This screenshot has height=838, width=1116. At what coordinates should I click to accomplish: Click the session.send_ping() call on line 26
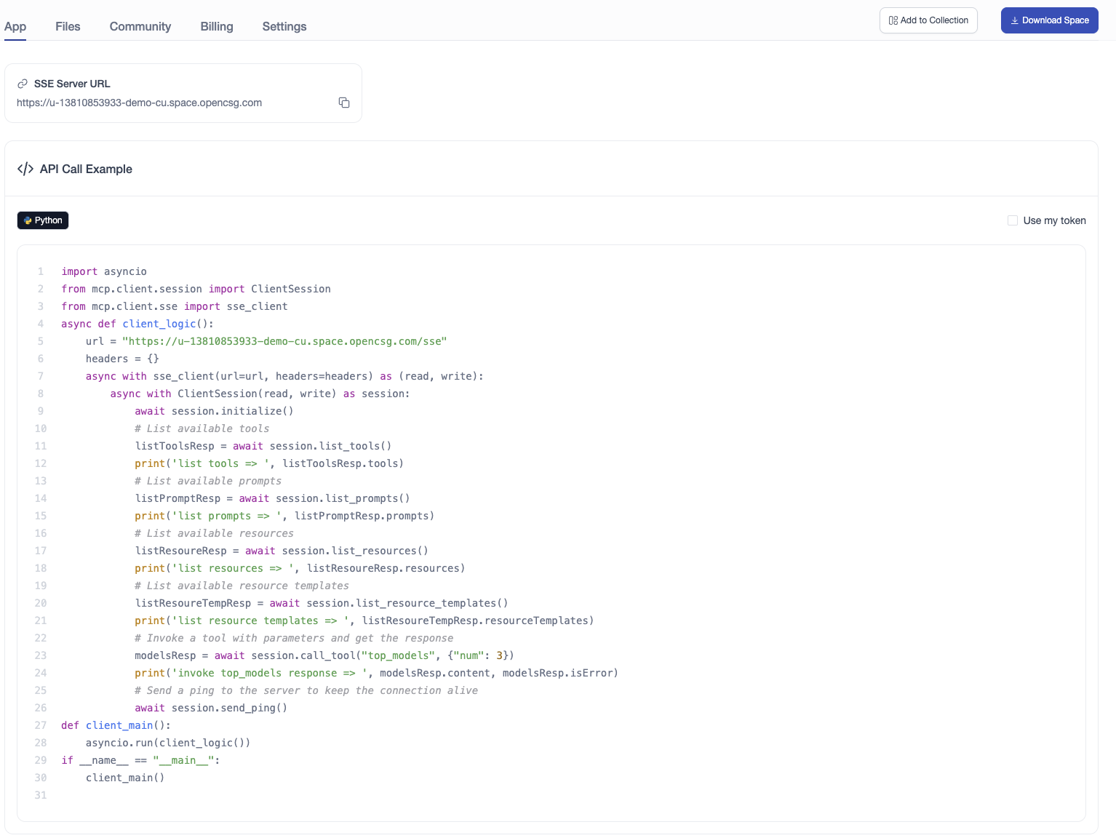229,708
